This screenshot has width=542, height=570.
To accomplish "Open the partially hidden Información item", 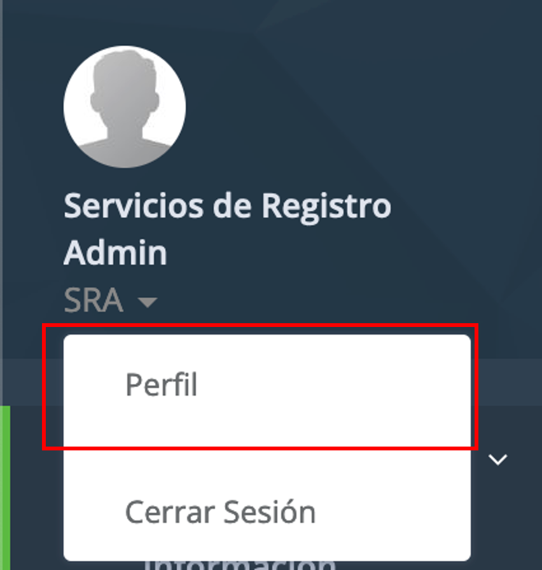I will 242,565.
